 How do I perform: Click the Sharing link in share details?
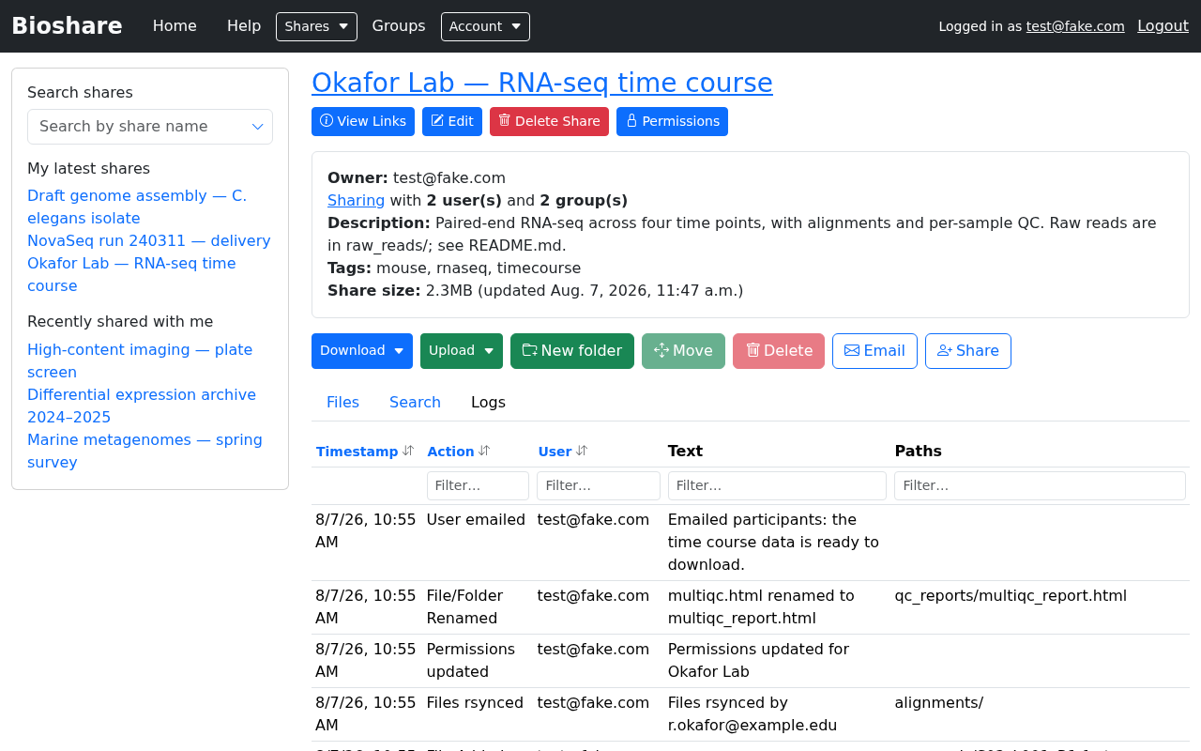point(356,200)
